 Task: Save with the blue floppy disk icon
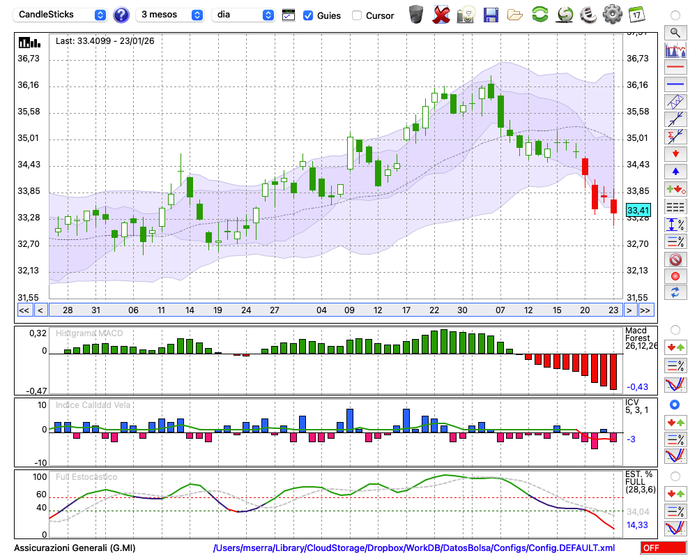[x=491, y=15]
